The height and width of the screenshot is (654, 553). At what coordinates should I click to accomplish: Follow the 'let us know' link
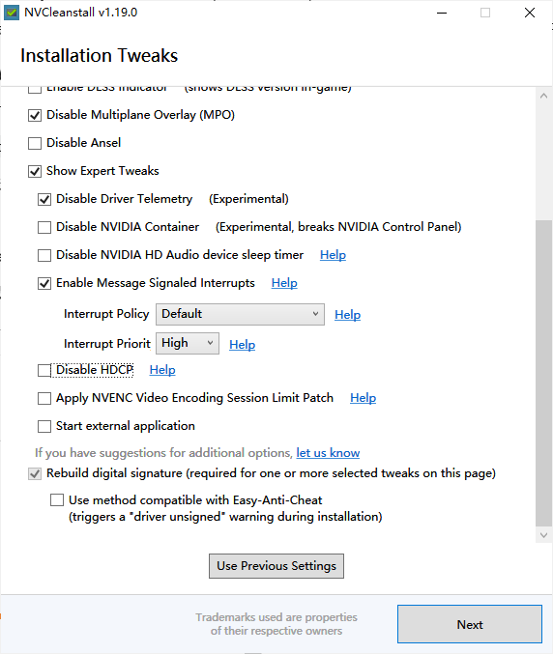pyautogui.click(x=328, y=452)
